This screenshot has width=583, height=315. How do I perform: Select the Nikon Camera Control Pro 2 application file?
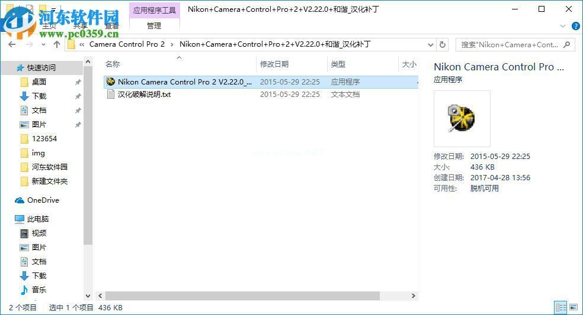click(261, 82)
